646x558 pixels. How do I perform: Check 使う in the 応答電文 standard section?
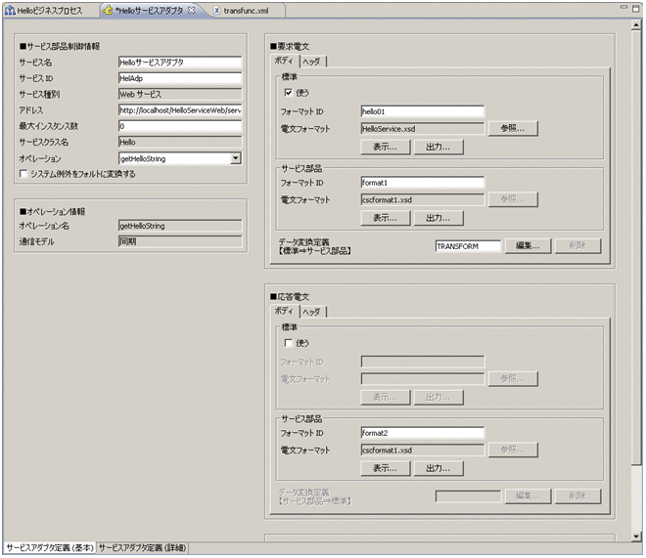287,343
